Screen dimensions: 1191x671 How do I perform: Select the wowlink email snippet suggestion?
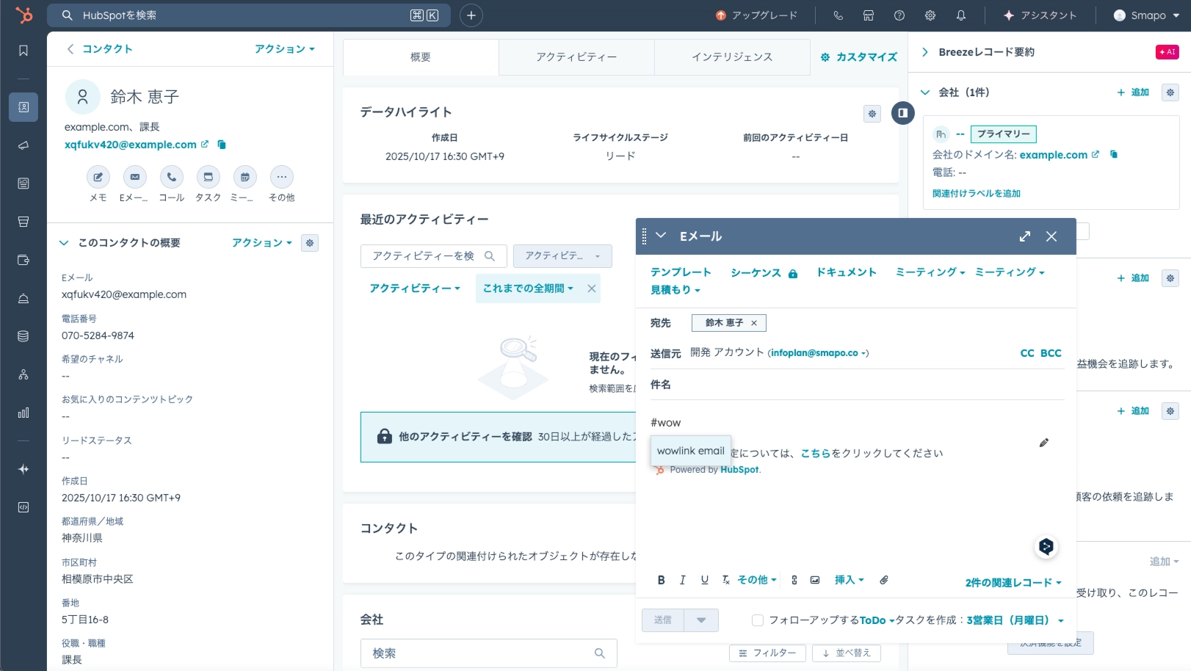(691, 451)
